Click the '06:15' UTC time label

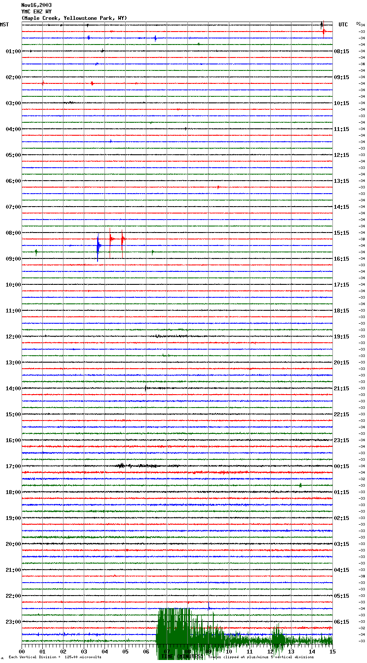coord(342,622)
